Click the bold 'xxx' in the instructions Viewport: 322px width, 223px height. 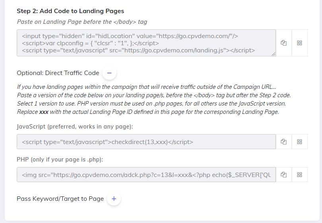point(44,112)
